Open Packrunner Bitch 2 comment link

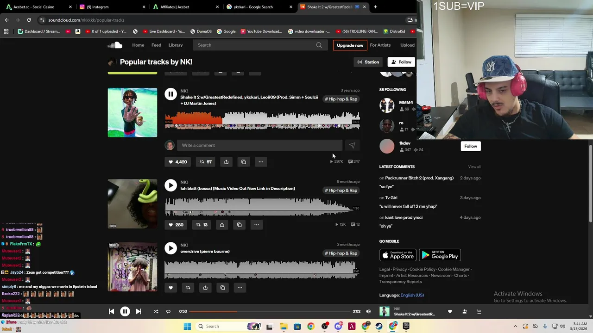pyautogui.click(x=419, y=178)
